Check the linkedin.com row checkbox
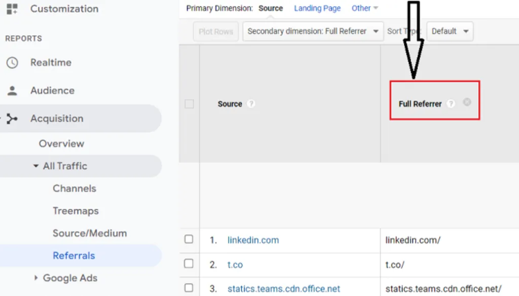This screenshot has width=519, height=296. pyautogui.click(x=189, y=239)
